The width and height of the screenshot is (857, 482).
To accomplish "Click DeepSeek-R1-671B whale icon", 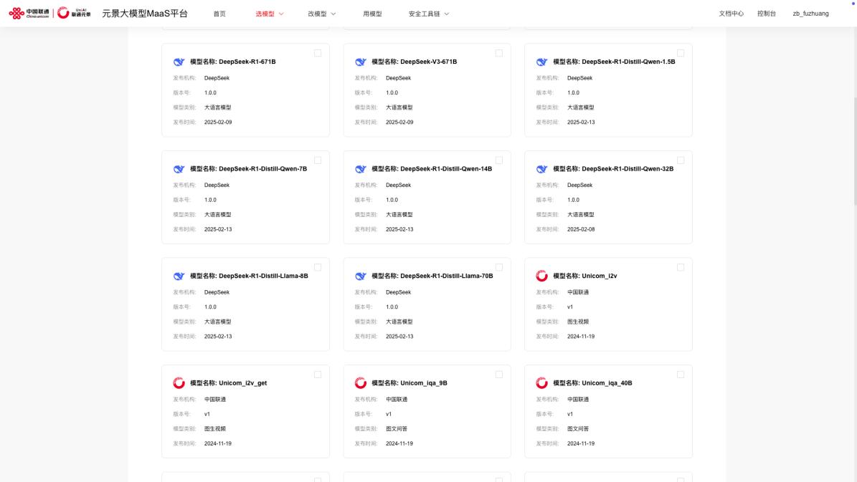I will [179, 62].
